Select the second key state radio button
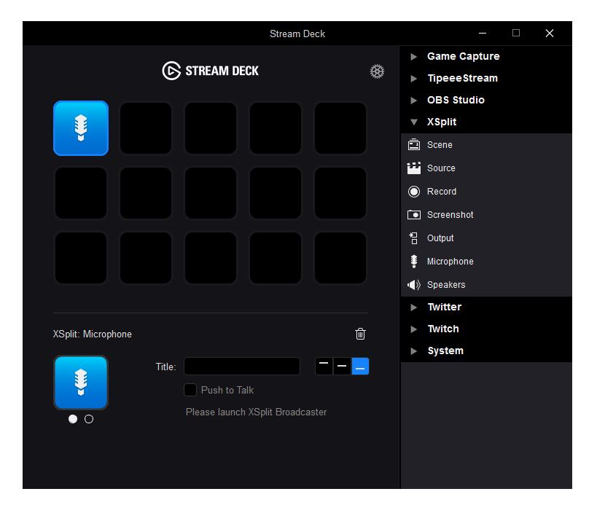The height and width of the screenshot is (513, 597). pos(89,419)
